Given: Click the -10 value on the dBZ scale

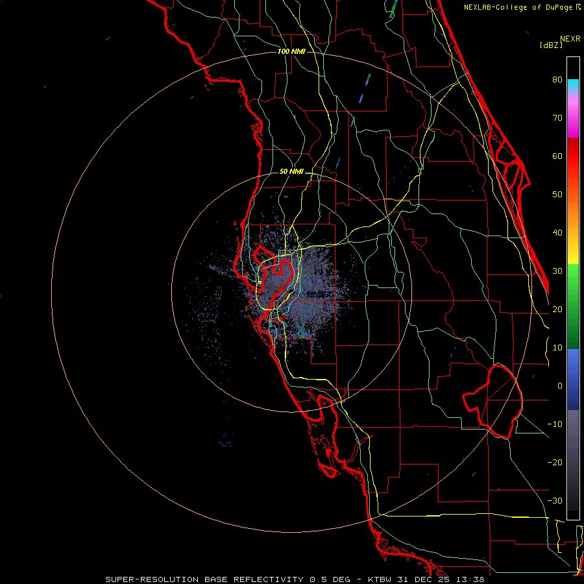Looking at the screenshot, I should coord(555,424).
